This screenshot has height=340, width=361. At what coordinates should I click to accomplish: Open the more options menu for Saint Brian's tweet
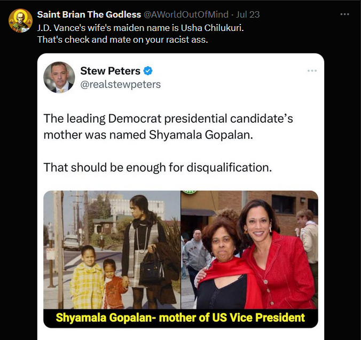(345, 14)
